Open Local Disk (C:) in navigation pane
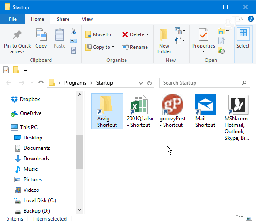Screen dimensions: 256x224 pos(35,200)
